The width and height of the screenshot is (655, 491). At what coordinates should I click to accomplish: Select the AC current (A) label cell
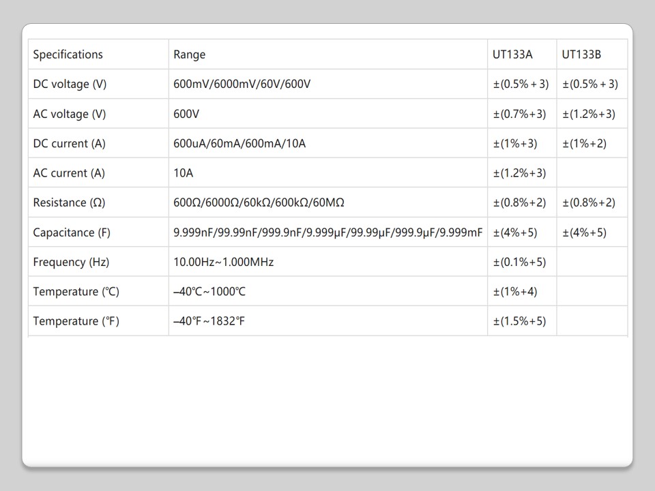(x=69, y=173)
